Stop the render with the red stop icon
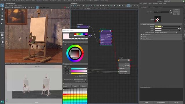Viewport: 185px width, 104px height. click(65, 8)
